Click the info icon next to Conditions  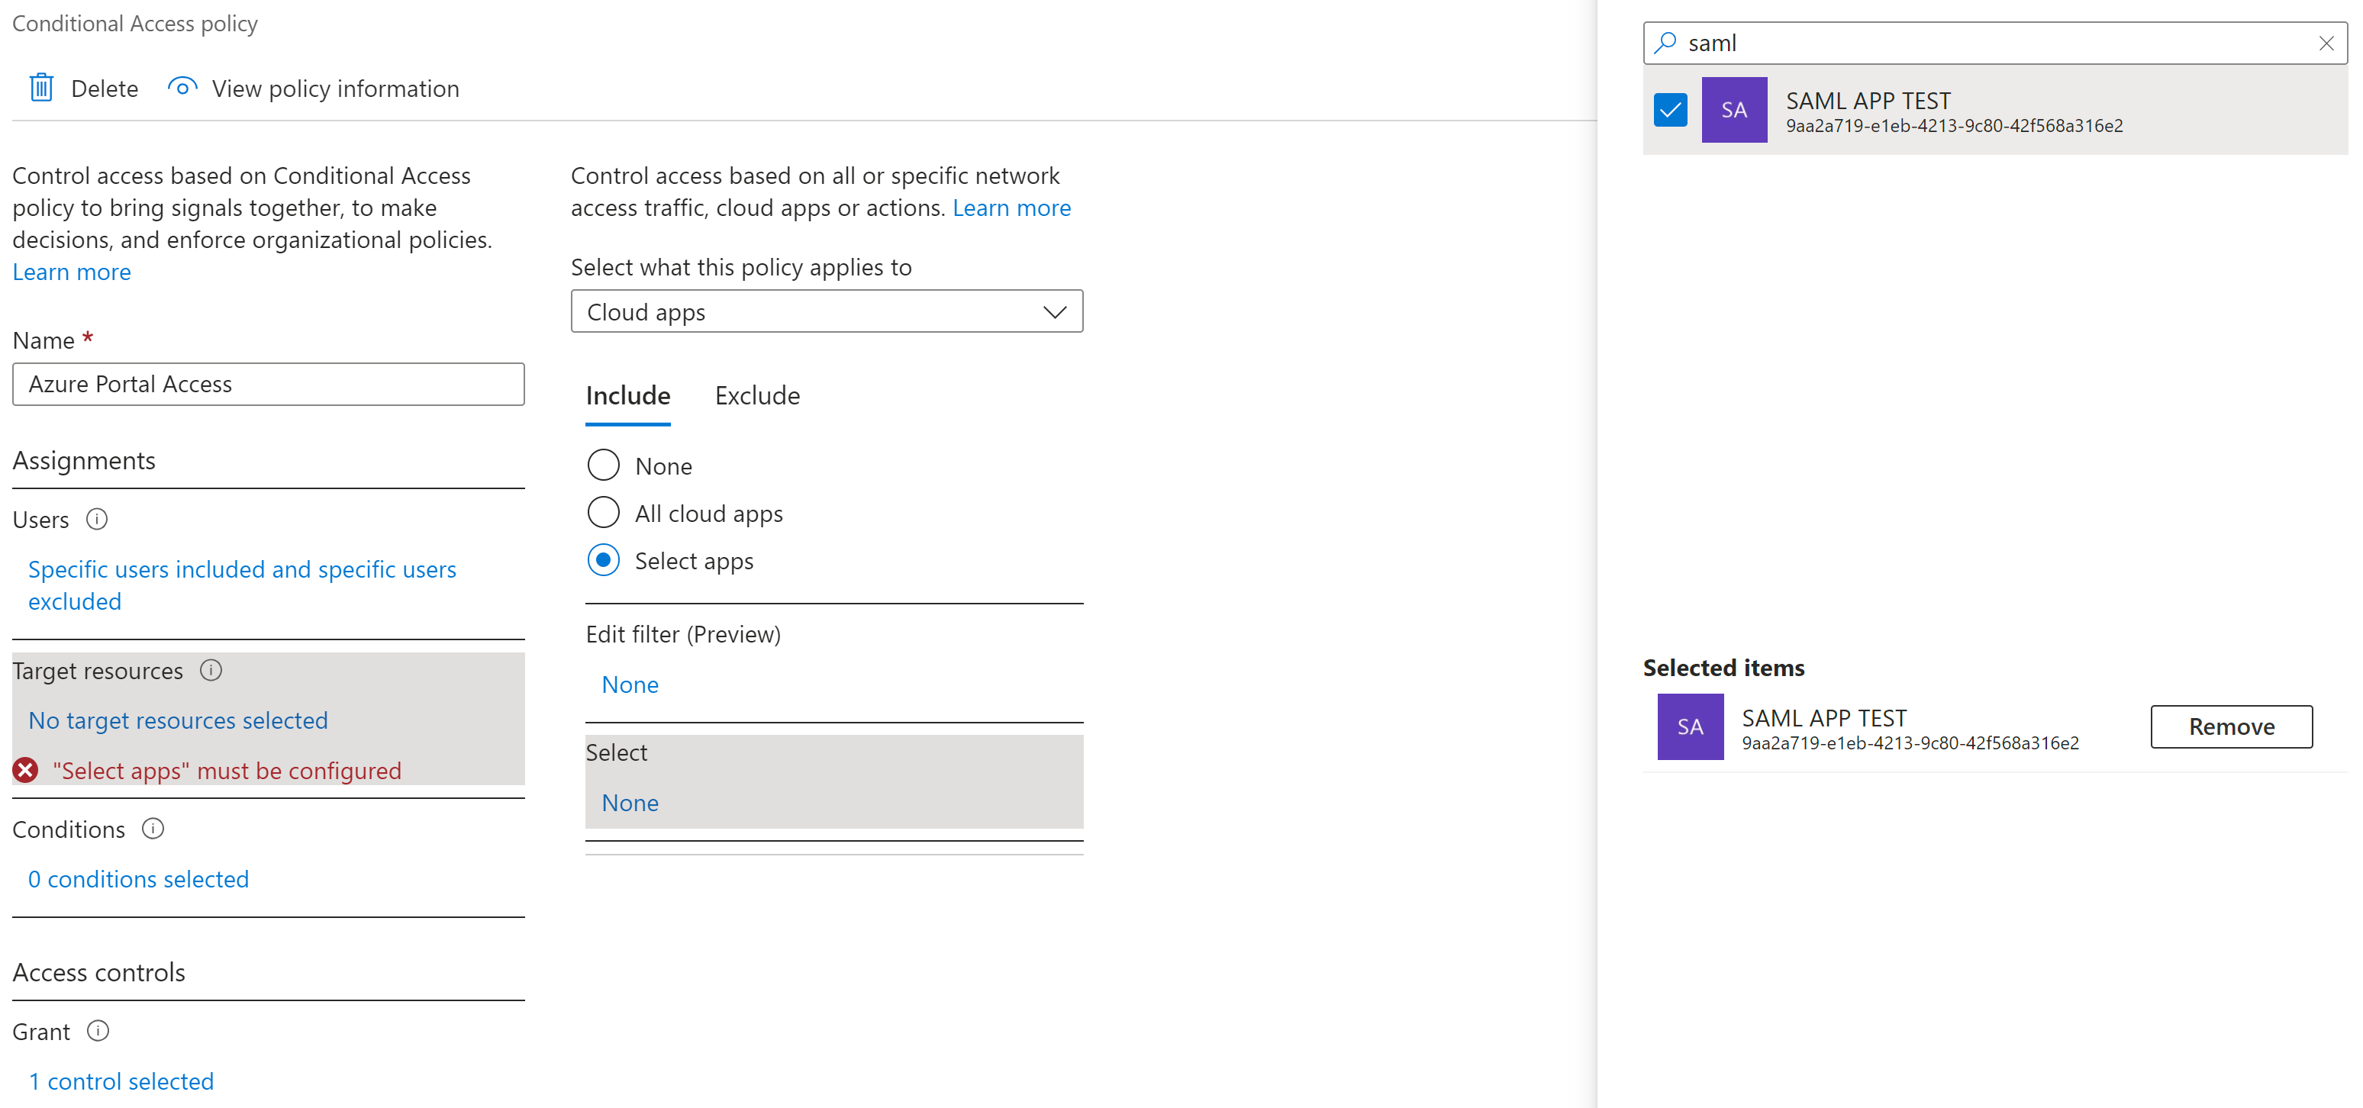pyautogui.click(x=153, y=829)
